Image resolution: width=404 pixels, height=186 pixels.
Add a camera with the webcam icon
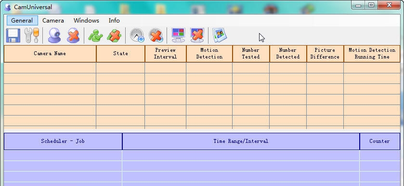(x=54, y=35)
